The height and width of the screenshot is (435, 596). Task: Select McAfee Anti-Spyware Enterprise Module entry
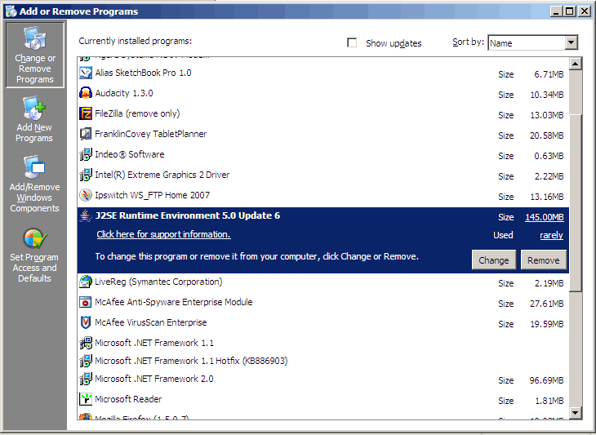(323, 303)
